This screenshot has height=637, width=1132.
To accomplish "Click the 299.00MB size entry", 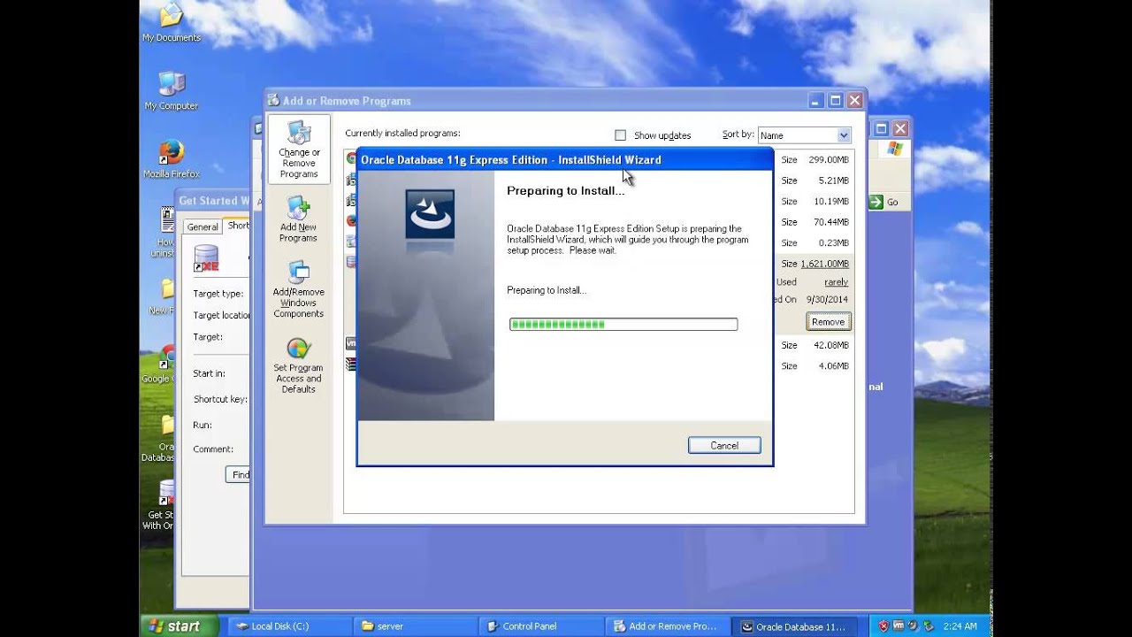I will 828,160.
